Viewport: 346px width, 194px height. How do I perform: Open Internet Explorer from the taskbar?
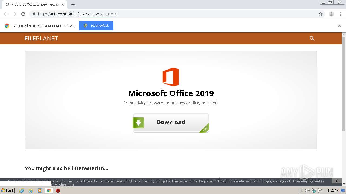click(x=21, y=190)
